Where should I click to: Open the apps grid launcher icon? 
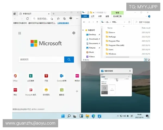pyautogui.click(x=20, y=33)
